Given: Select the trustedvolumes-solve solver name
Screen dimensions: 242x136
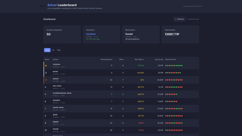Looking at the screenshot, I should pos(62,93).
